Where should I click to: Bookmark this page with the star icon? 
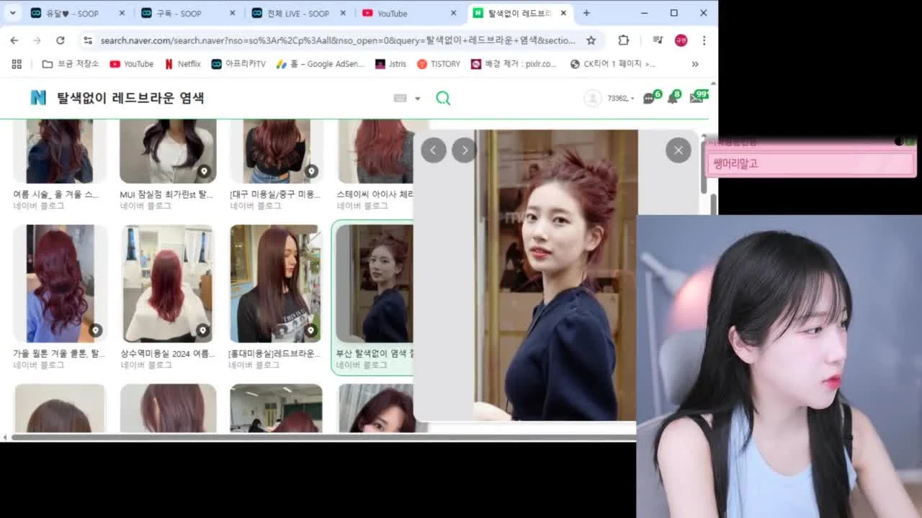tap(591, 40)
